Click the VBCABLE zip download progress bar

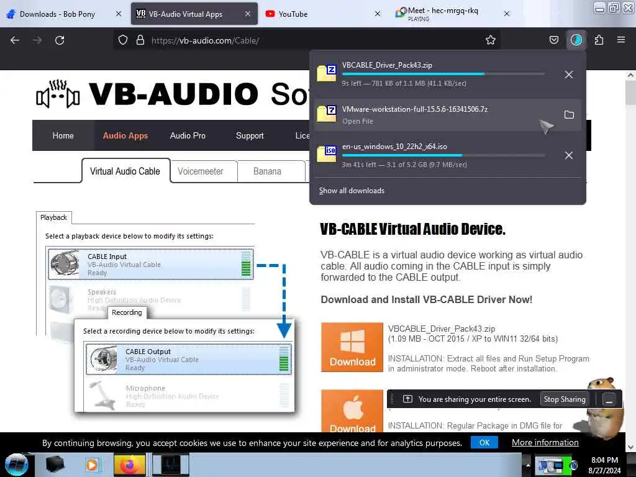coord(443,74)
